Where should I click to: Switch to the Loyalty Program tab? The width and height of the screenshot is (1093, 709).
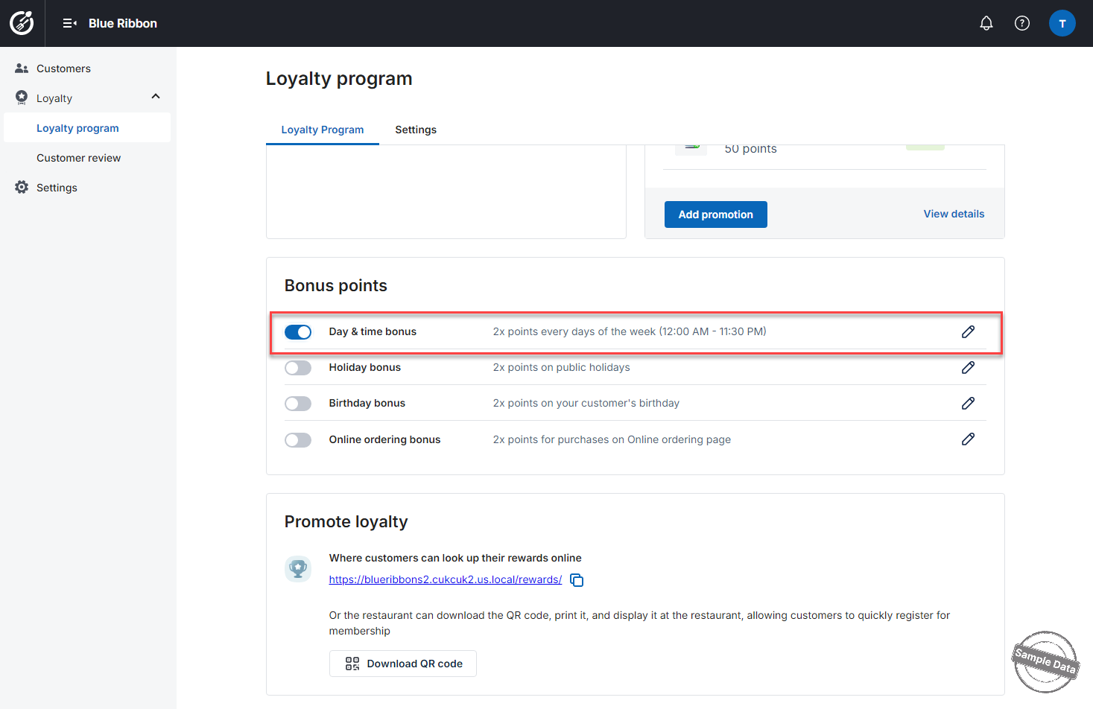pos(323,130)
